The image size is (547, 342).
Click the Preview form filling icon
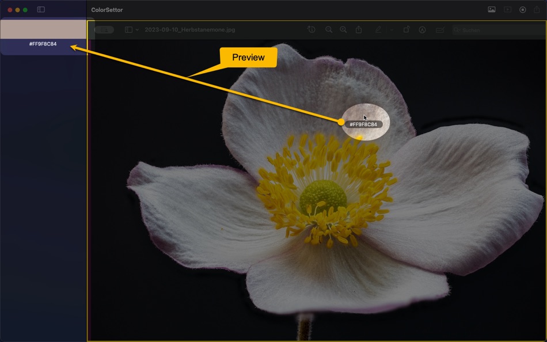pyautogui.click(x=440, y=30)
